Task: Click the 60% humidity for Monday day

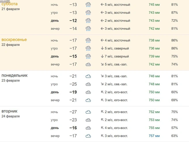Action: click(x=174, y=92)
